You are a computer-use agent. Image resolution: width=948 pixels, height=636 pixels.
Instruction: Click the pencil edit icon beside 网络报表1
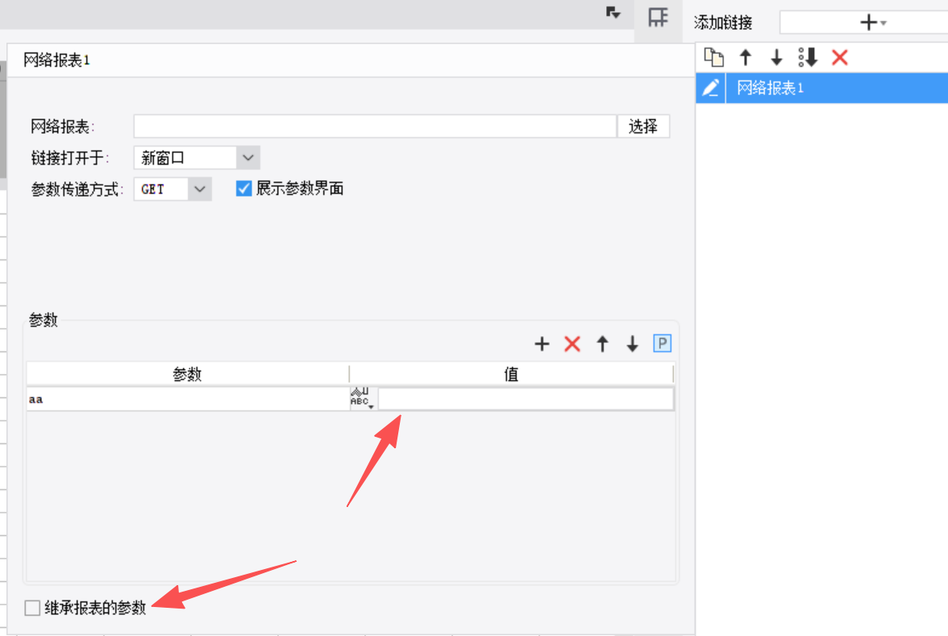click(x=711, y=88)
